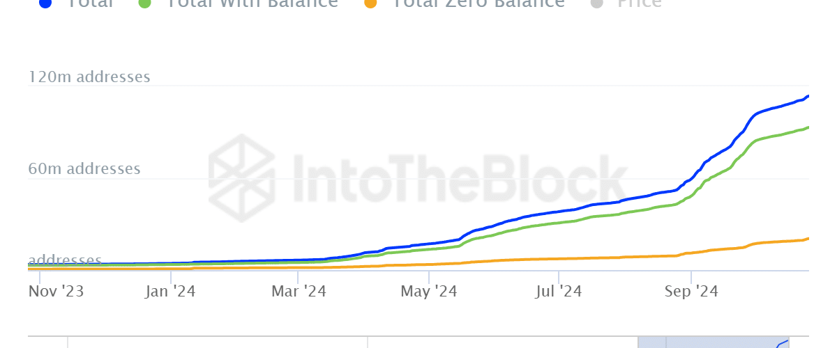Toggle the Total series legend label

tap(90, 3)
